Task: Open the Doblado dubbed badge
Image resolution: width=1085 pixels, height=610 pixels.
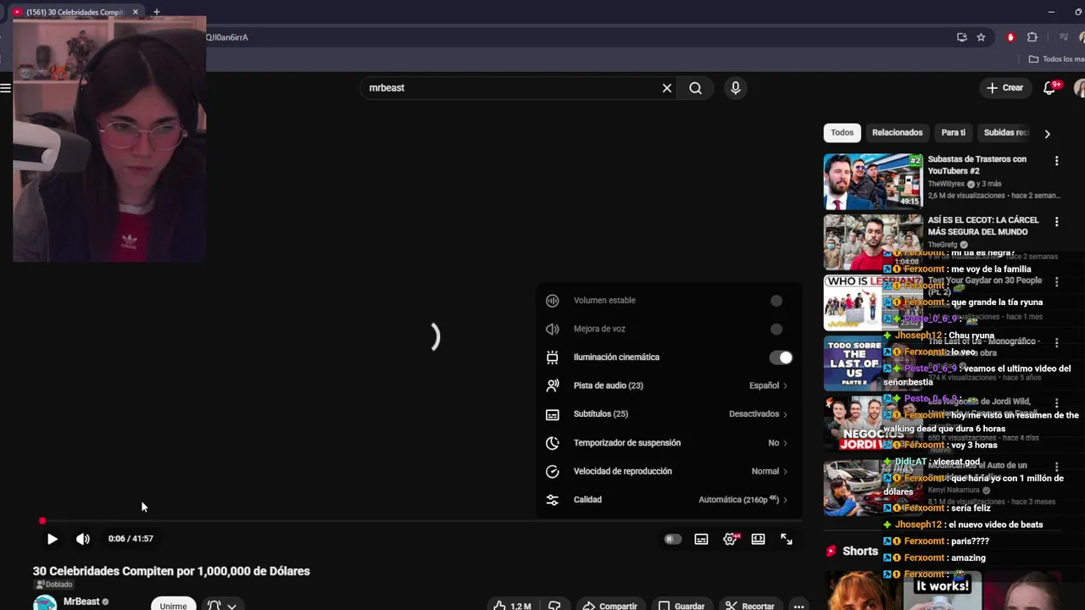Action: coord(53,585)
